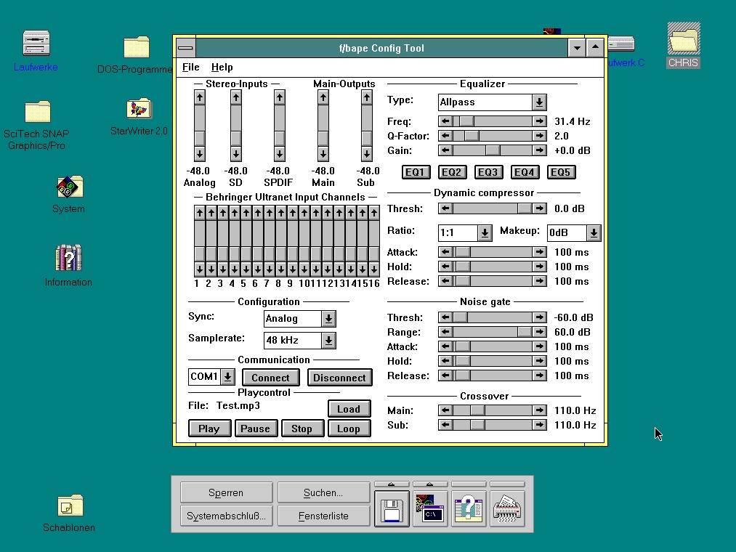Open the Help menu
This screenshot has width=736, height=552.
[222, 67]
